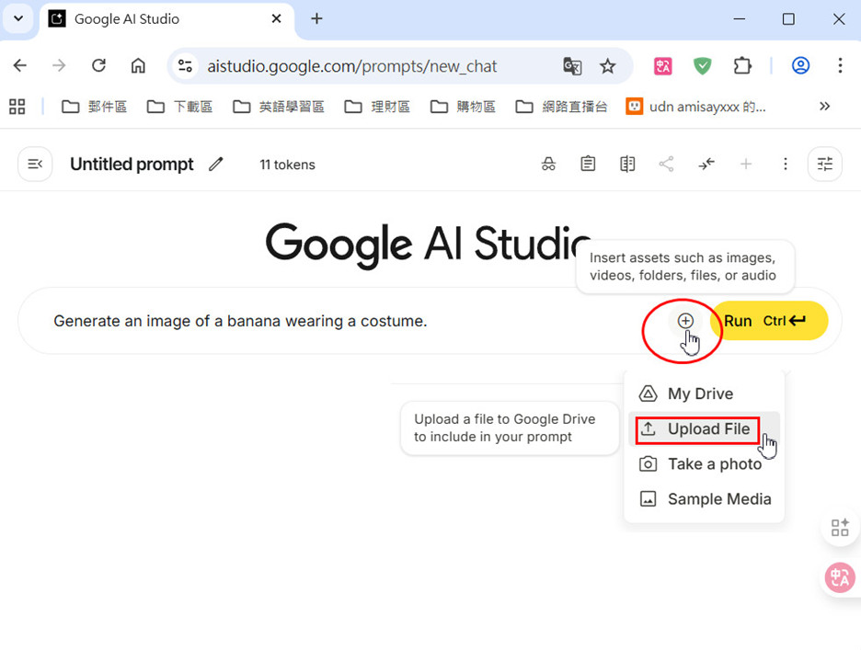The image size is (861, 650).
Task: Click the forward navigation arrow
Action: (59, 66)
